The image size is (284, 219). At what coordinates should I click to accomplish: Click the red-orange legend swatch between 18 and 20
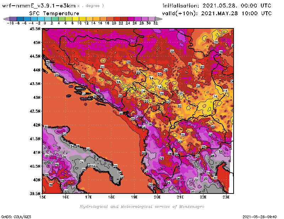(110, 19)
